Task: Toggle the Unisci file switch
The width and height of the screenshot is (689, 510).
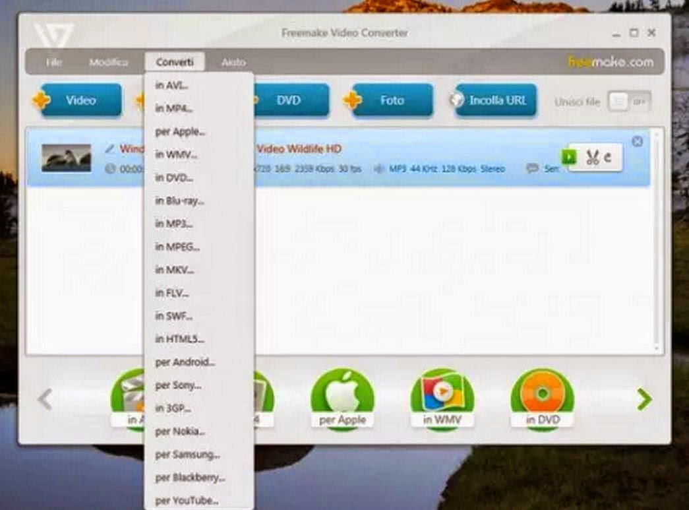Action: coord(629,102)
